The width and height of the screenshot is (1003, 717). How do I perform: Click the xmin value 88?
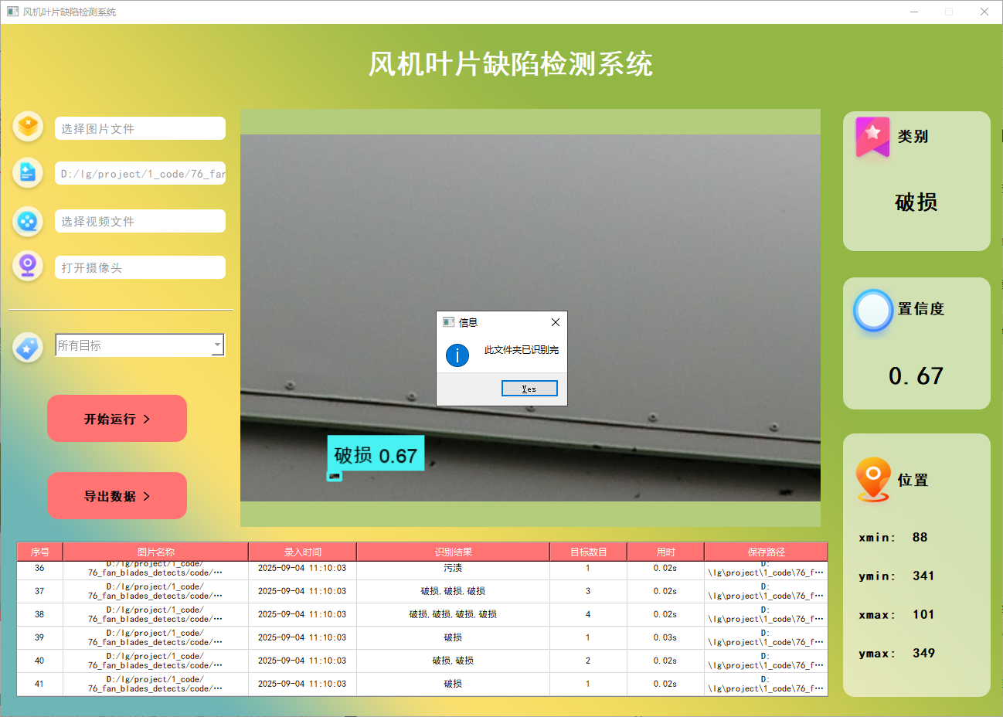tap(920, 537)
